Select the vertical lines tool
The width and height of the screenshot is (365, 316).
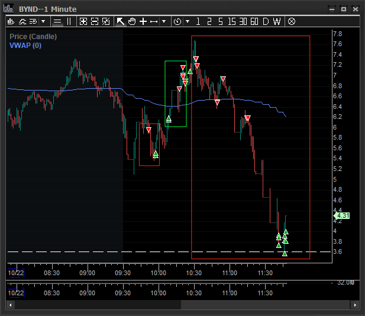[x=69, y=22]
